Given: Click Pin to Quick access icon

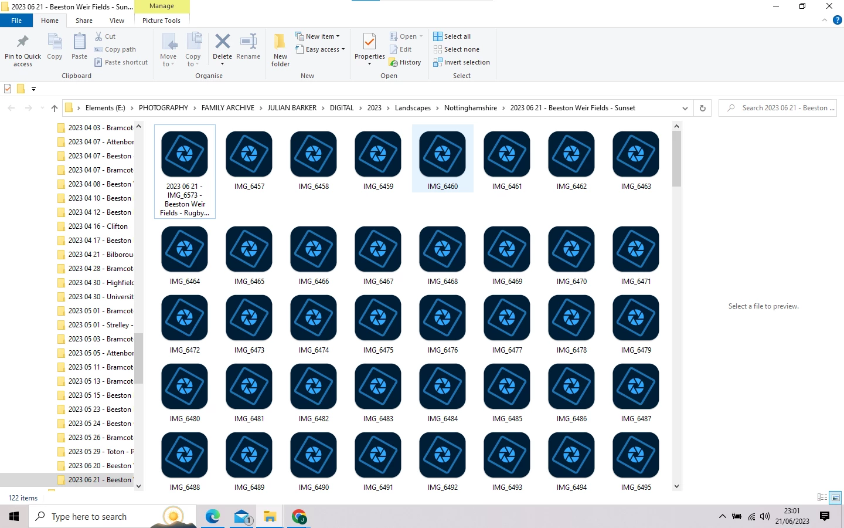Looking at the screenshot, I should click(23, 50).
